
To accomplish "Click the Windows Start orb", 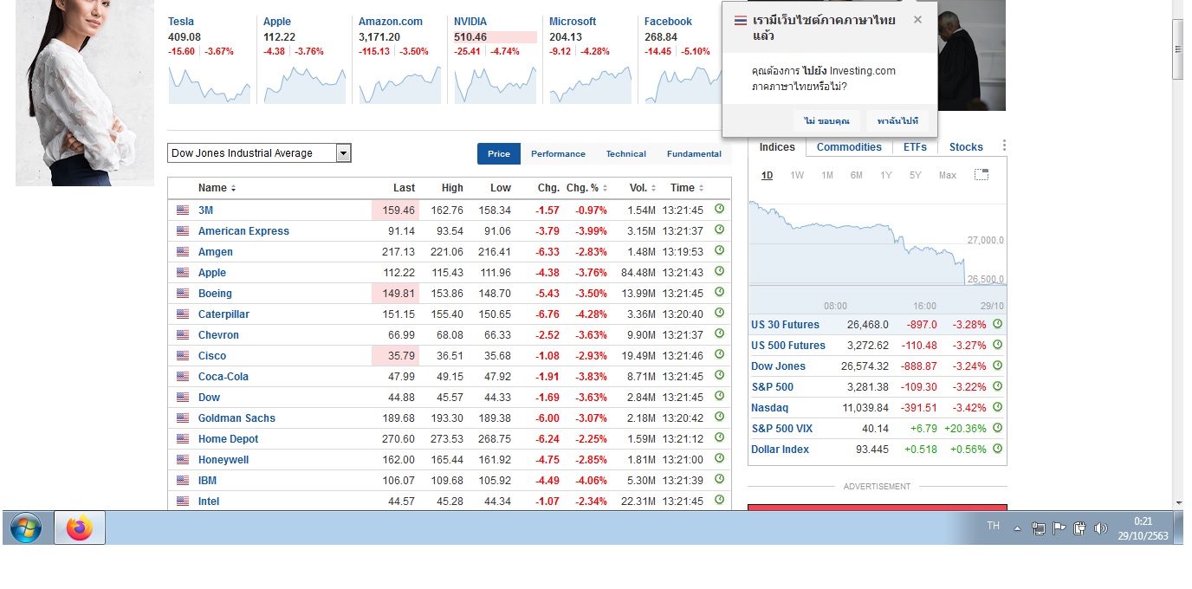I will (x=26, y=528).
